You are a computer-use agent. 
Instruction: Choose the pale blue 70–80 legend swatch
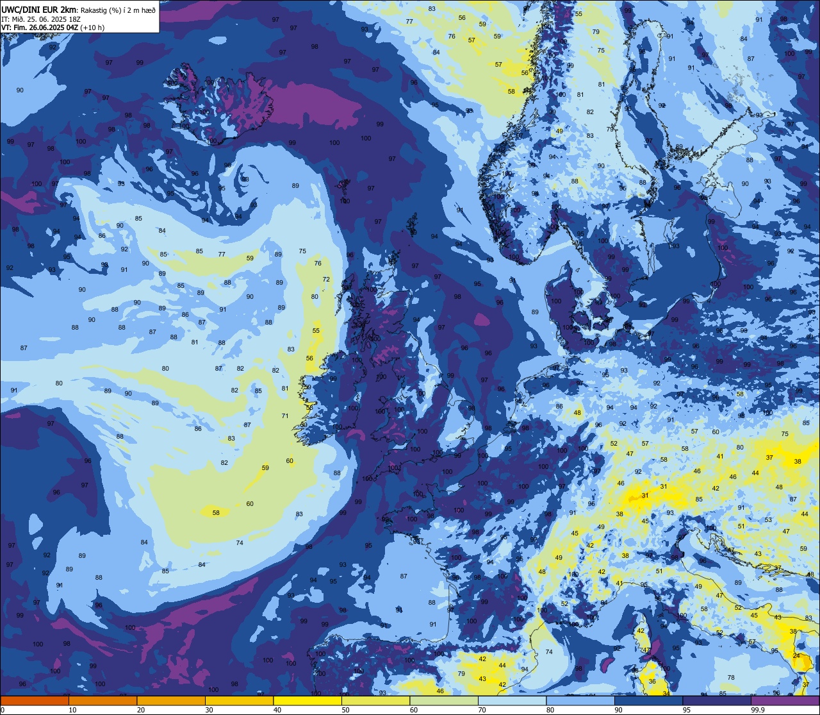pyautogui.click(x=512, y=700)
